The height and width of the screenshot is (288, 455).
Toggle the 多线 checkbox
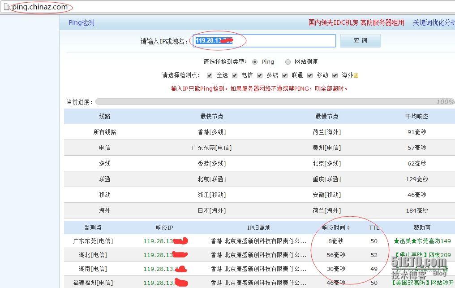(x=260, y=75)
